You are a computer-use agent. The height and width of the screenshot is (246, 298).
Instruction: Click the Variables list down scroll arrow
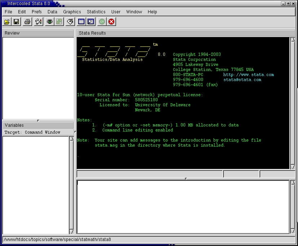[72, 232]
